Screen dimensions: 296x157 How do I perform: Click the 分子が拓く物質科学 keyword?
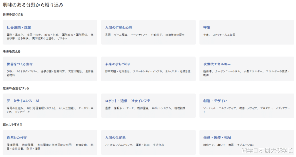[x=53, y=72]
